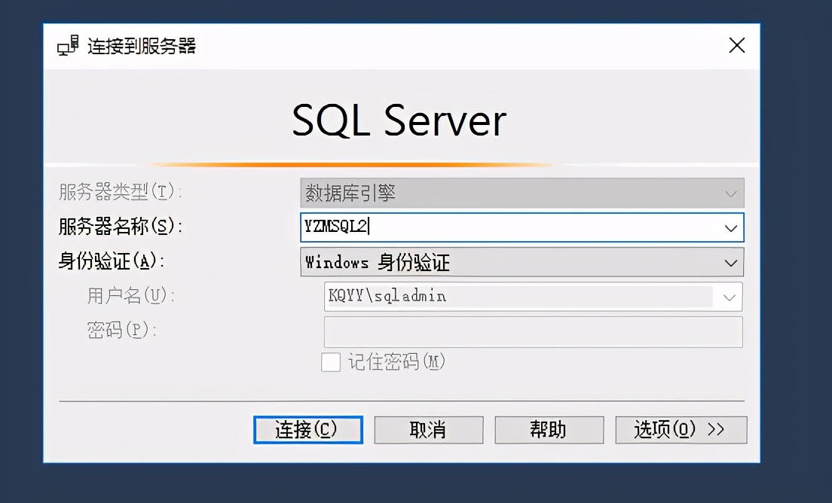Screen dimensions: 832x503
Task: Click the KQYY\sqladmin username field
Action: (520, 297)
